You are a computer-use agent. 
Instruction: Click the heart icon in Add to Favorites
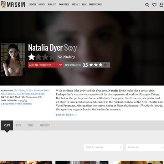click(x=60, y=65)
